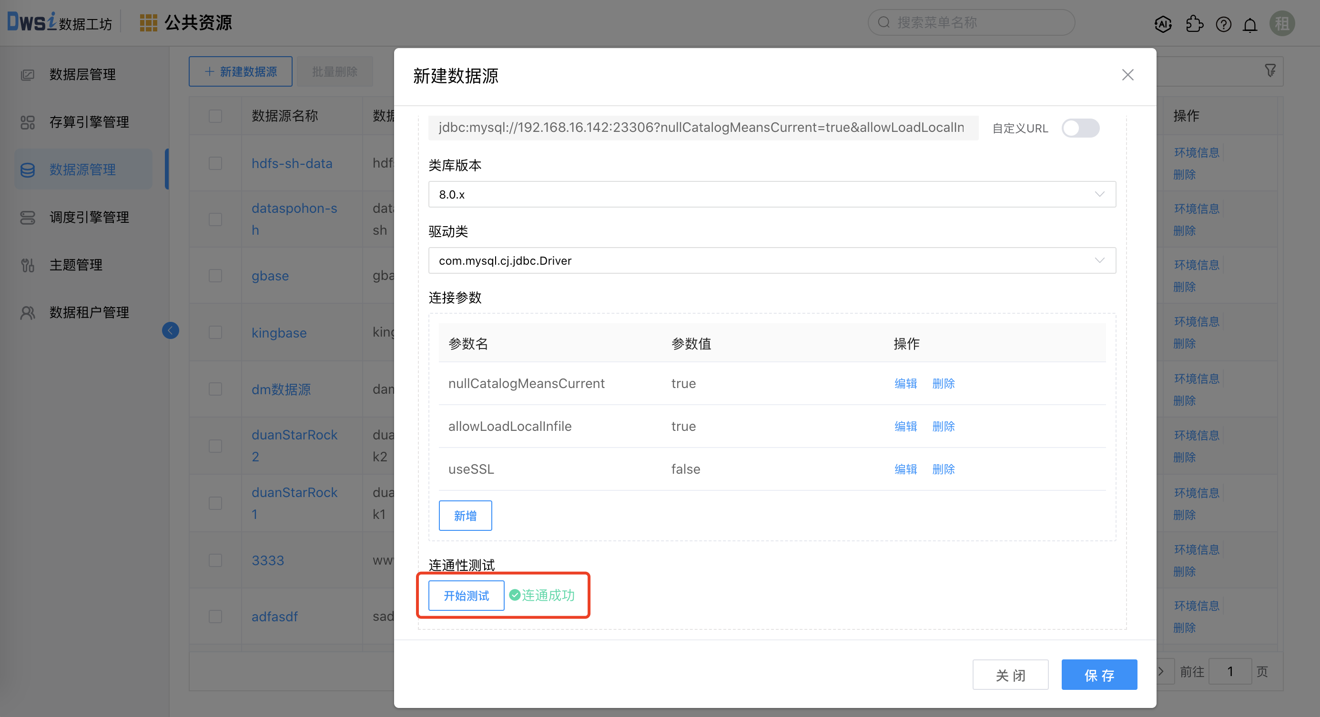Click the 租 user avatar swatch
The width and height of the screenshot is (1320, 717).
(1282, 23)
